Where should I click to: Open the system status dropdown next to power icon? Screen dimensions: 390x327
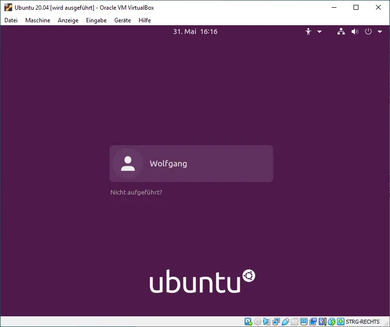coord(379,31)
